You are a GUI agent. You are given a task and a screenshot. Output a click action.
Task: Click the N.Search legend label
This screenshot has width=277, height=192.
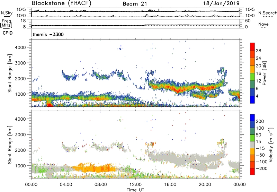[x=267, y=13]
